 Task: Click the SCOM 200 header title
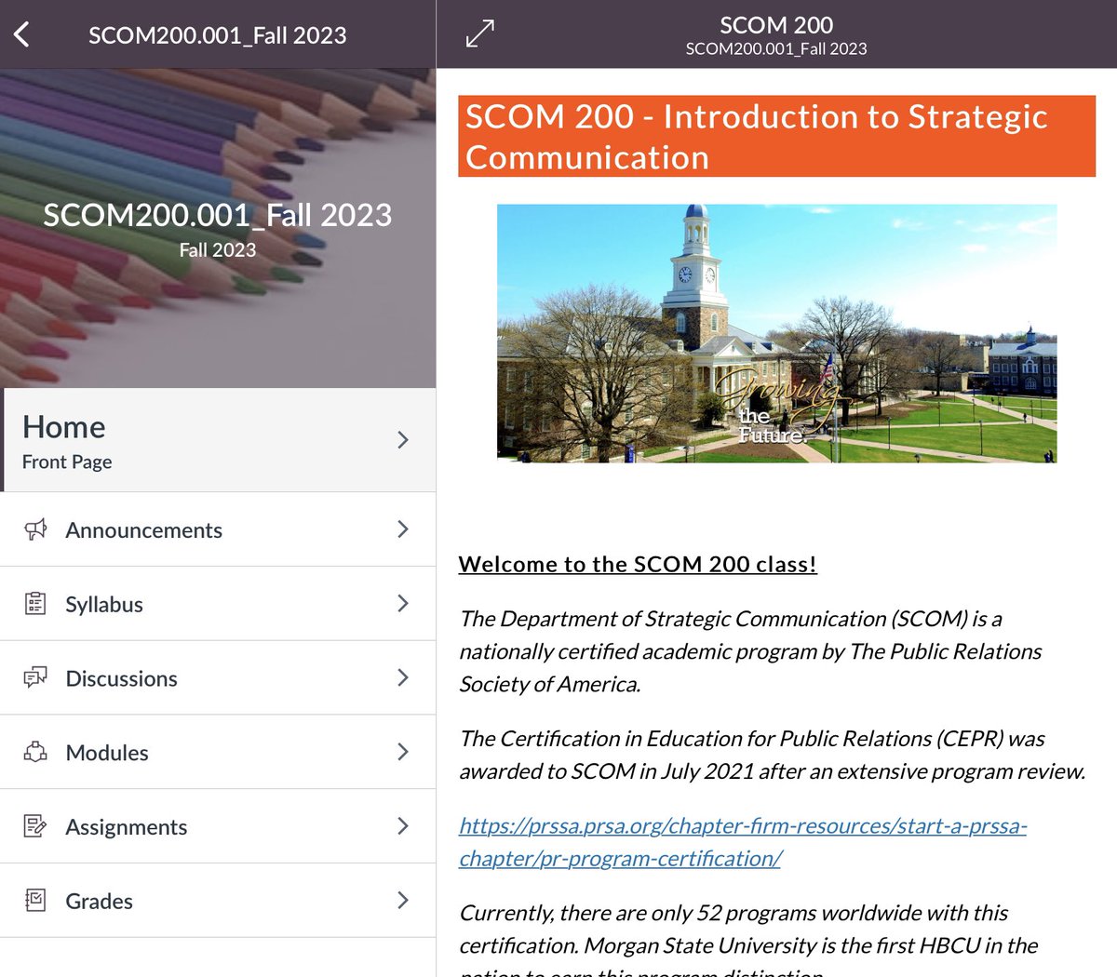776,25
